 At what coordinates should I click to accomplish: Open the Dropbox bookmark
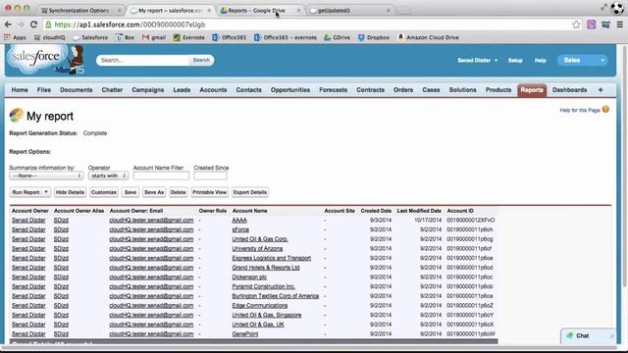coord(373,37)
